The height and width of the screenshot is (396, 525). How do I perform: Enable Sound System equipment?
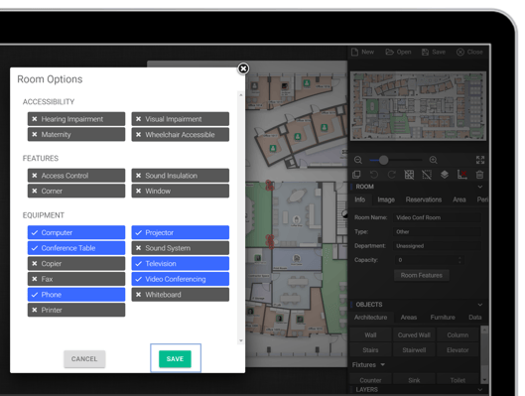click(181, 248)
